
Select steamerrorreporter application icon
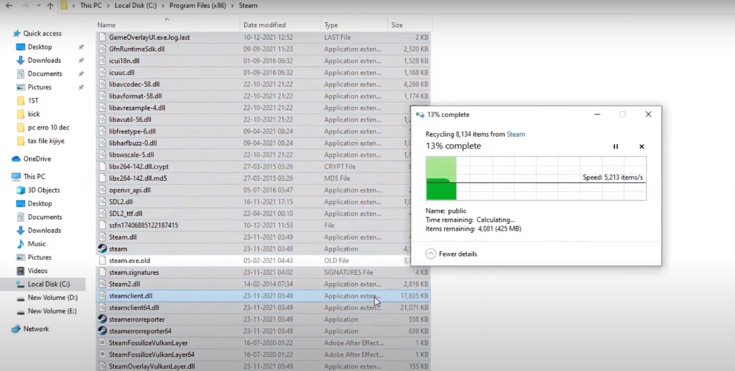pos(102,319)
